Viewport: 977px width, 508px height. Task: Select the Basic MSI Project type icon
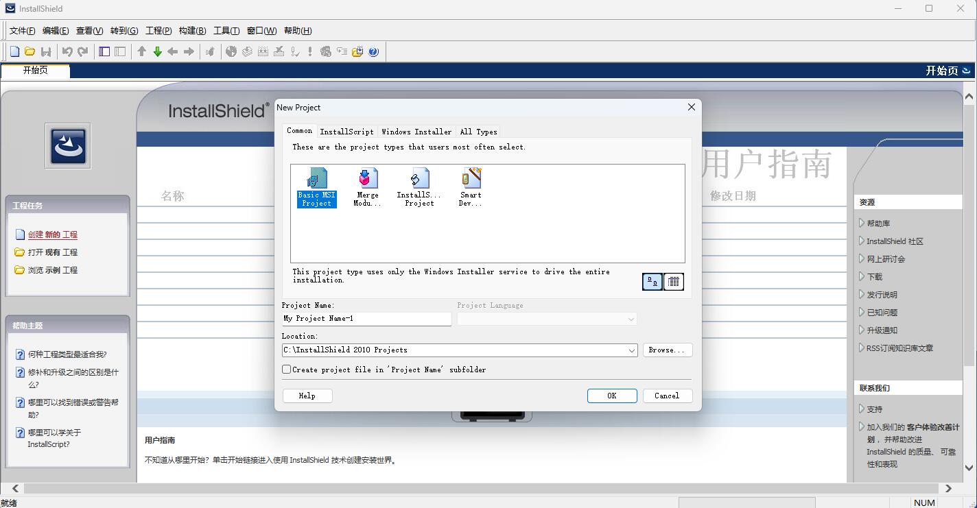pos(316,187)
